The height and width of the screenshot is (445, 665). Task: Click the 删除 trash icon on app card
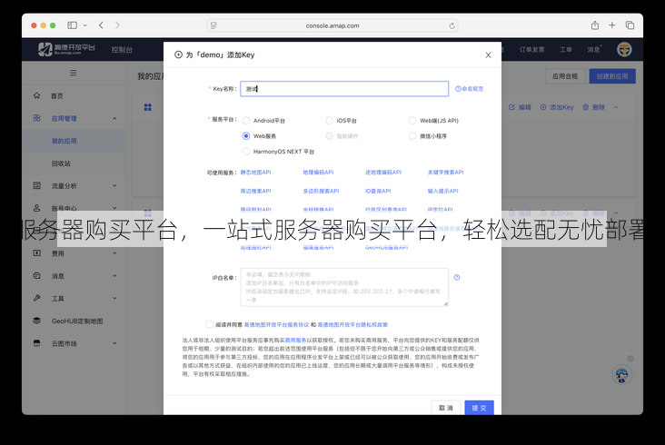click(586, 107)
